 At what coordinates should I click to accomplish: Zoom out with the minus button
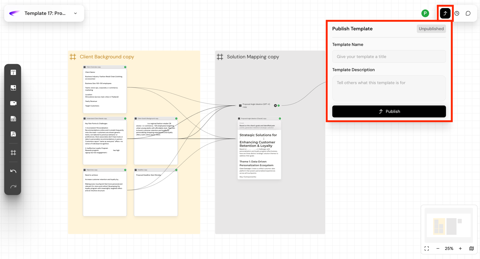point(438,249)
